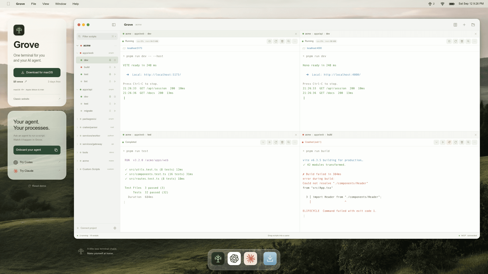Open Downloads from the dock
The image size is (488, 274).
[270, 259]
